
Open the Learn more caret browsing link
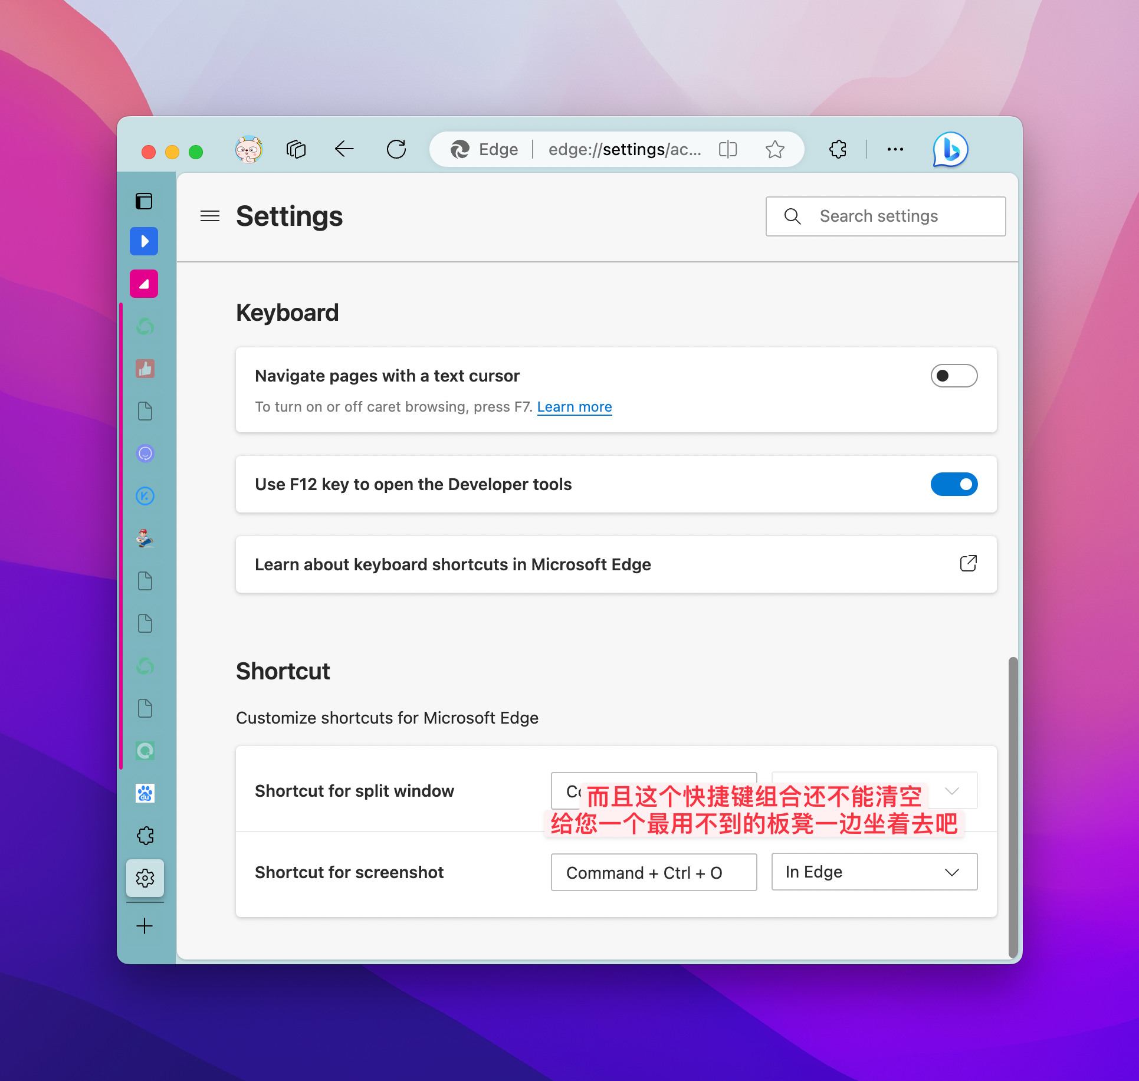click(575, 407)
